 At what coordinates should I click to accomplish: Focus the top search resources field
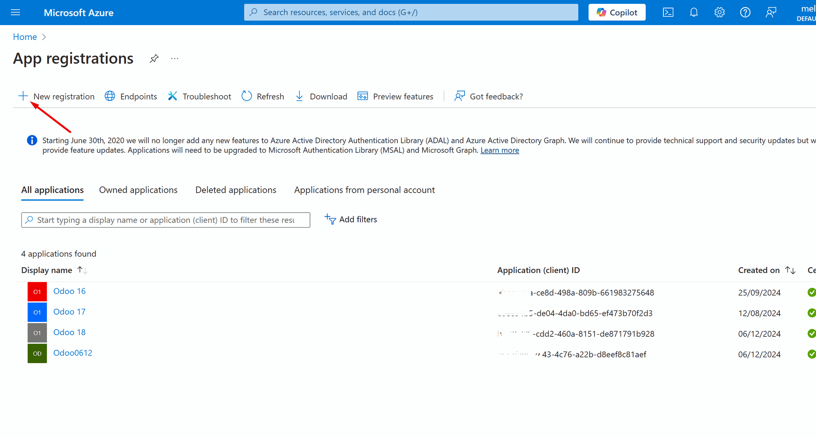click(x=411, y=12)
